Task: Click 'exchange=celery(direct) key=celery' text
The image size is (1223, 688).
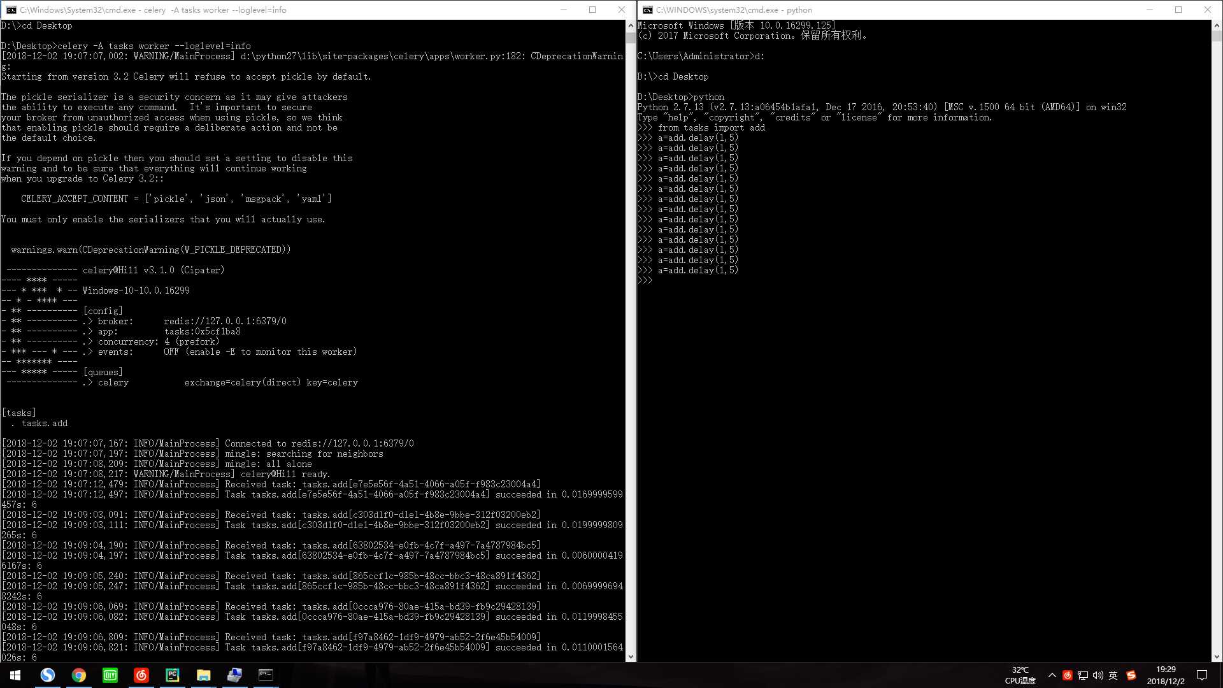Action: pyautogui.click(x=271, y=382)
